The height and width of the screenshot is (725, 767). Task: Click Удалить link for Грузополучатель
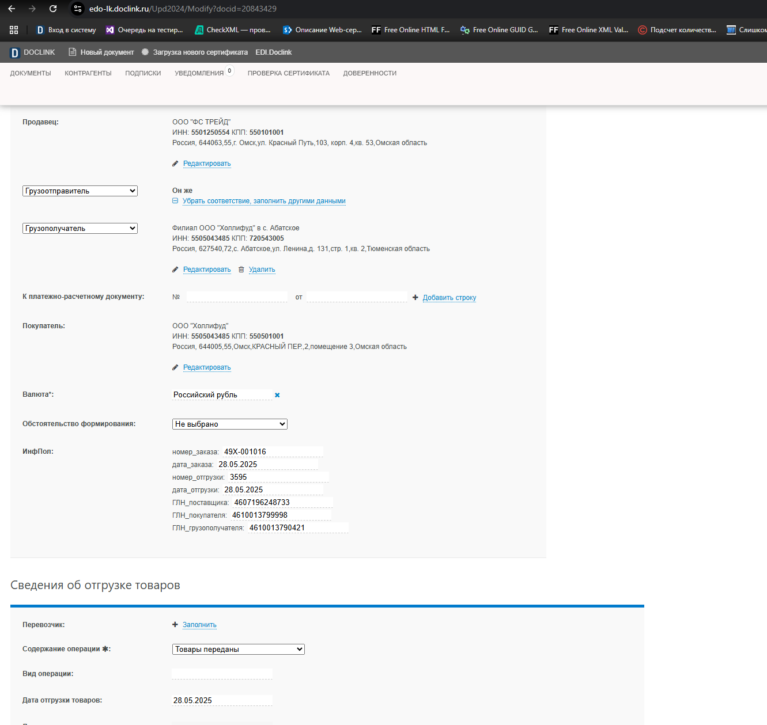(x=262, y=269)
